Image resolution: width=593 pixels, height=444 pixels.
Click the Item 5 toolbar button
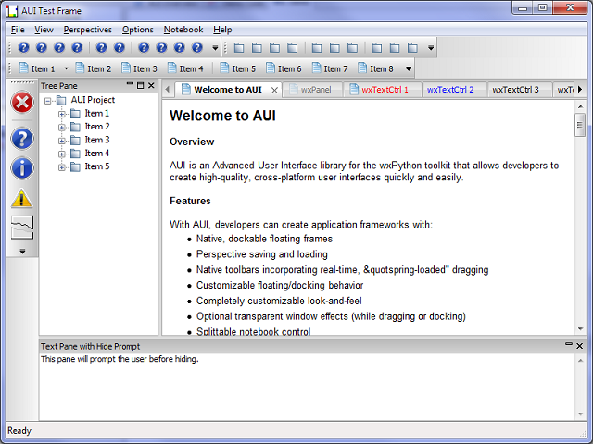(x=238, y=68)
